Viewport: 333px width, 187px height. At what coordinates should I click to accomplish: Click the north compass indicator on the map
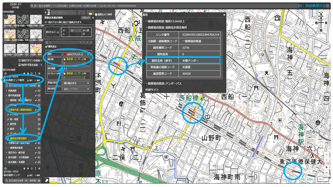321,22
